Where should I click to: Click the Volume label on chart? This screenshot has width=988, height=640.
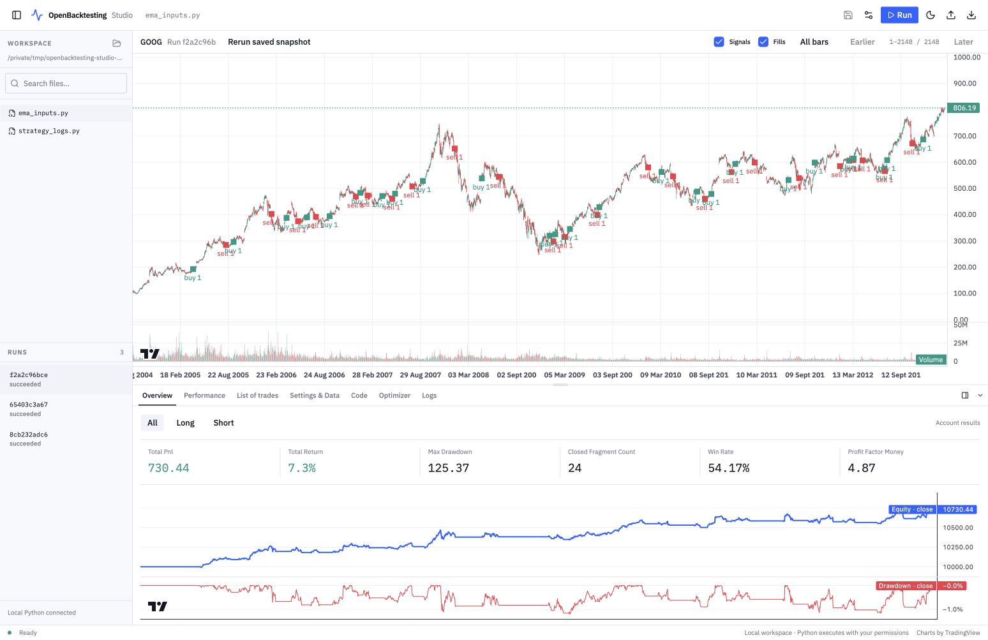[931, 360]
